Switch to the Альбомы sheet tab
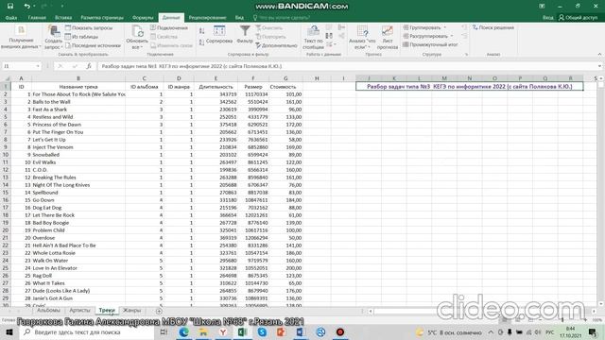 click(48, 311)
